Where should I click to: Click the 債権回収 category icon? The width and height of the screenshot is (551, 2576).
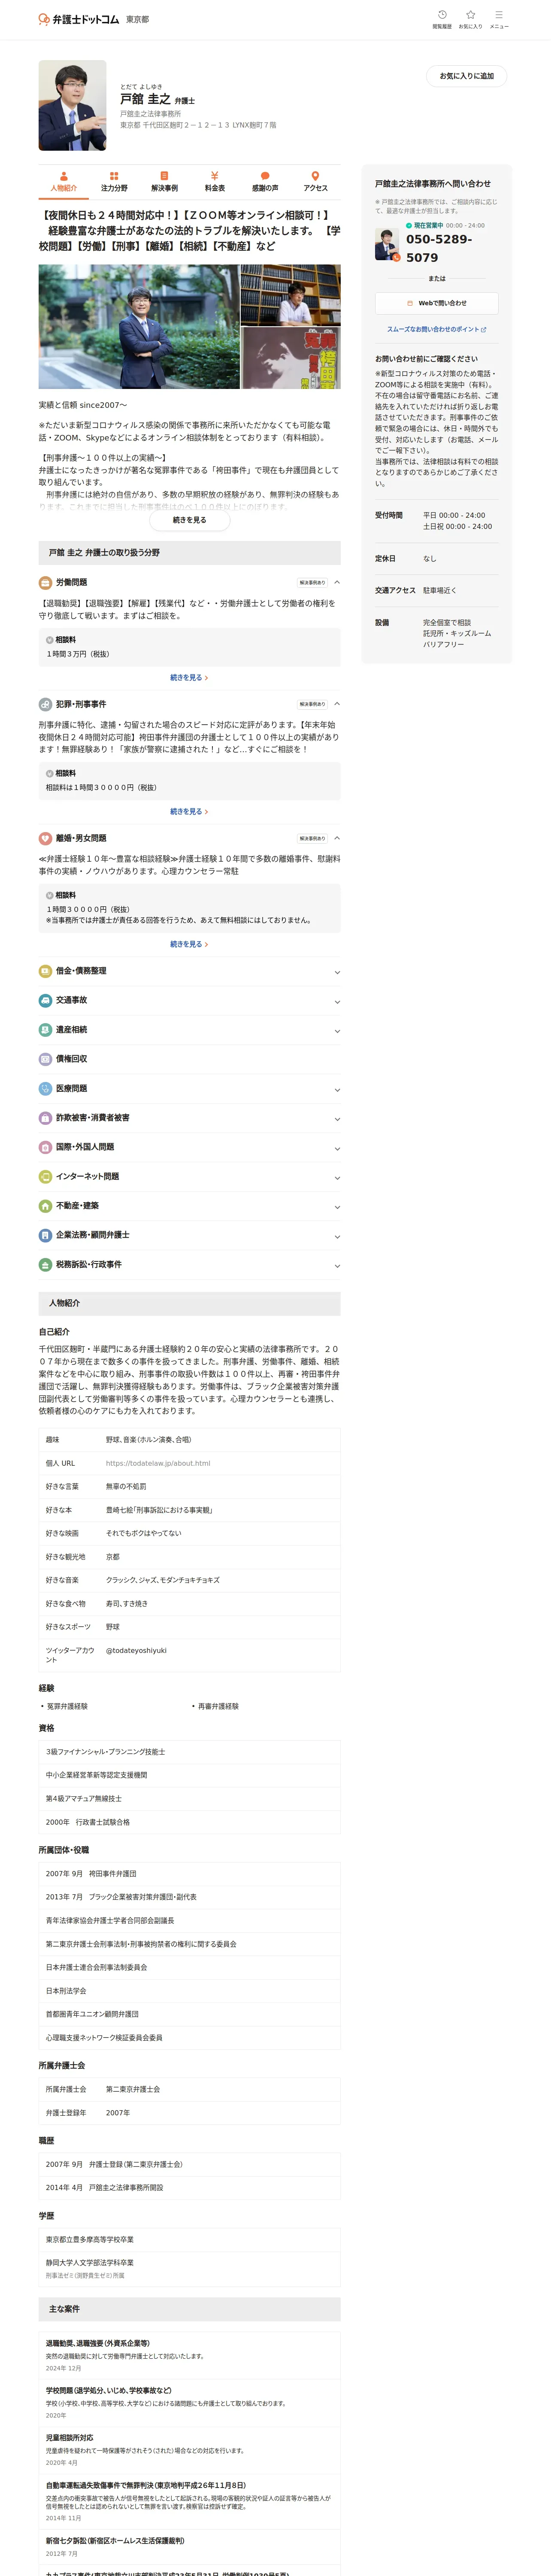pyautogui.click(x=45, y=1059)
